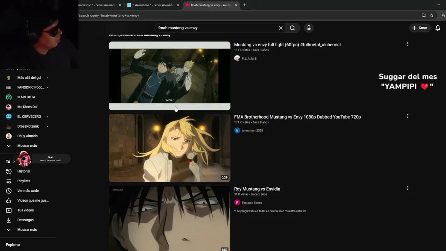This screenshot has width=446, height=251.
Task: Open Chuy Almada subscription
Action: point(28,136)
